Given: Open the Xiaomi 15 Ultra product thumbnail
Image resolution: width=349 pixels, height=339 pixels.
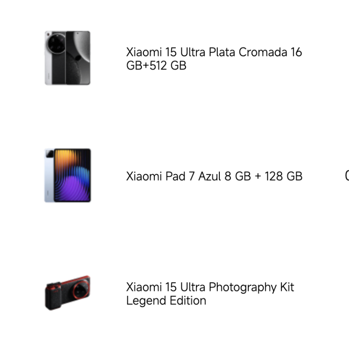Looking at the screenshot, I should pos(68,58).
